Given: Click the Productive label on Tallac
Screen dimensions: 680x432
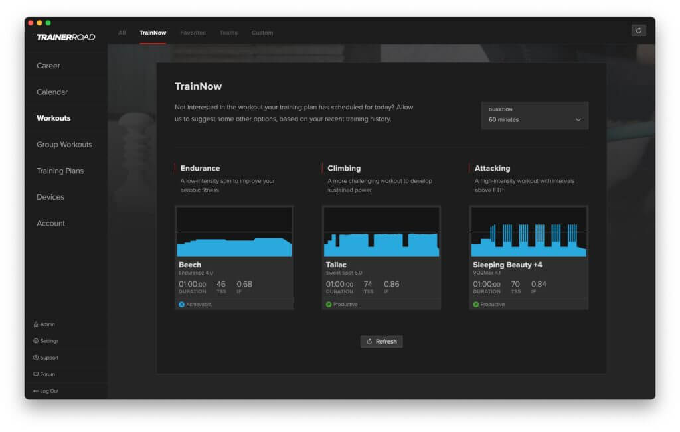Looking at the screenshot, I should point(345,304).
